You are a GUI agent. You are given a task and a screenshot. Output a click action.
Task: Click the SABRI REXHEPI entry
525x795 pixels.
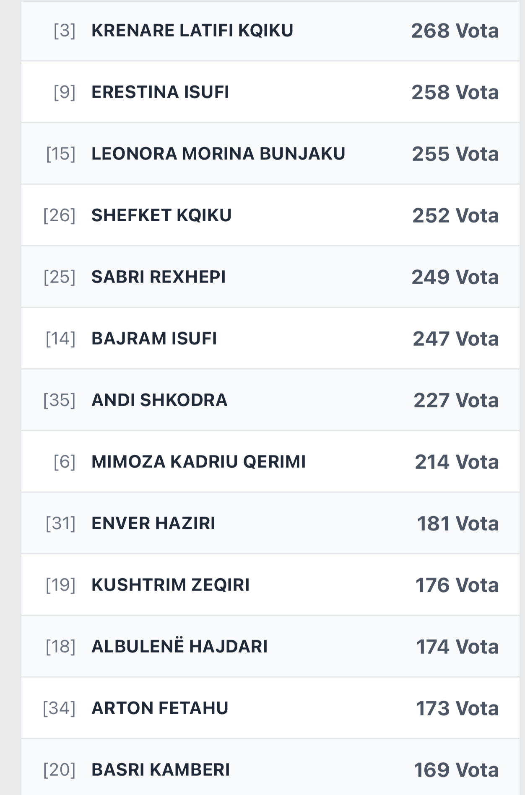[x=159, y=277]
